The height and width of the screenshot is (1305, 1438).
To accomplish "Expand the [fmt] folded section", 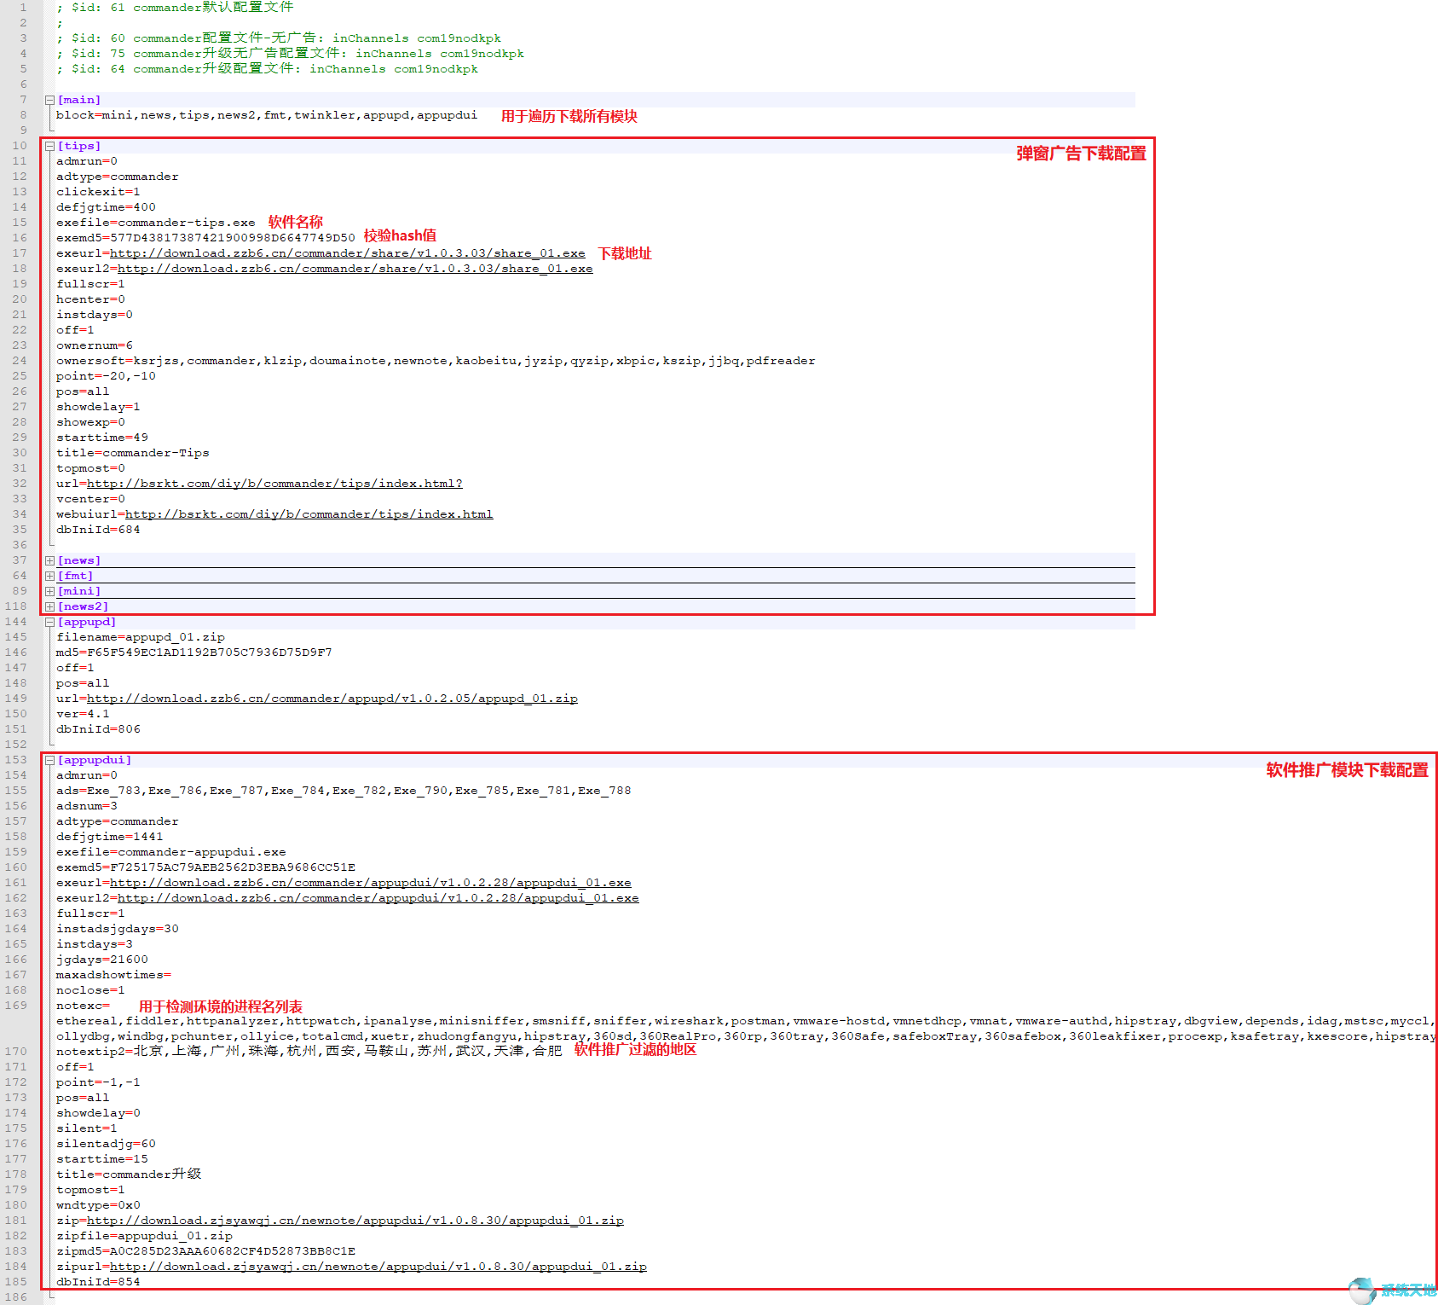I will [x=49, y=576].
